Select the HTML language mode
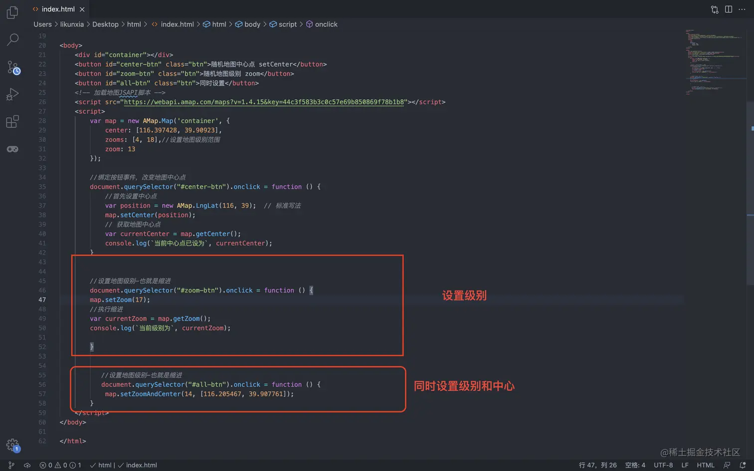 (705, 465)
